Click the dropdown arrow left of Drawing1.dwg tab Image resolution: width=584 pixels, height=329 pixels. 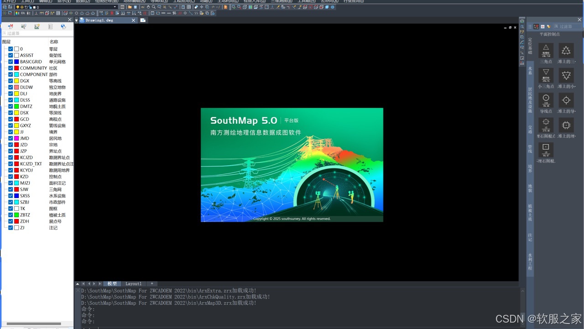(x=77, y=21)
